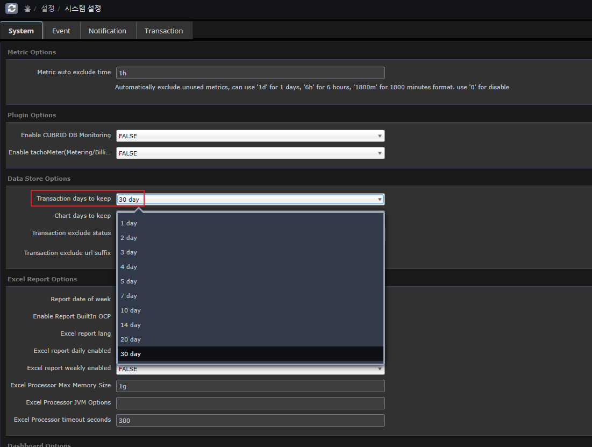Expand Enable CUBRID DB Monitoring dropdown
Viewport: 592px width, 447px height.
(250, 136)
